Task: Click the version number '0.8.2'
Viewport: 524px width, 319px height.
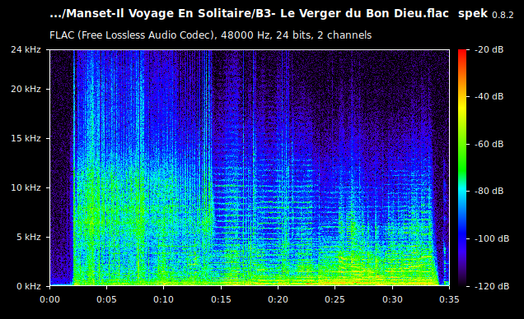Action: [x=503, y=15]
